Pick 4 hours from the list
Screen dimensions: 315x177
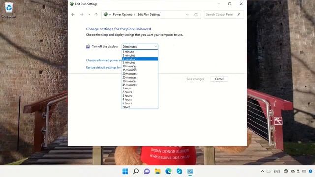tap(140, 99)
